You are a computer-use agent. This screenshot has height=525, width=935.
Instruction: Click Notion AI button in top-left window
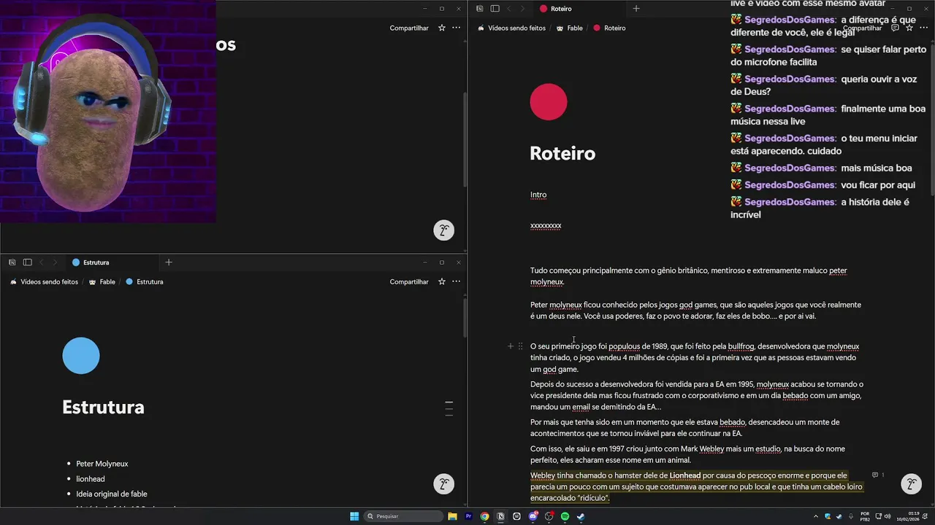pos(443,230)
